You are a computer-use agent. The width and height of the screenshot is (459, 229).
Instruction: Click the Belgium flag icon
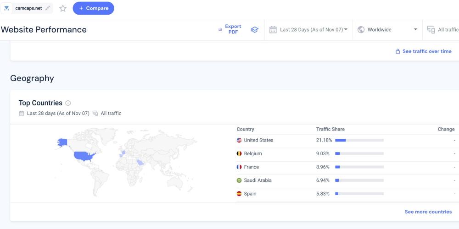click(239, 153)
